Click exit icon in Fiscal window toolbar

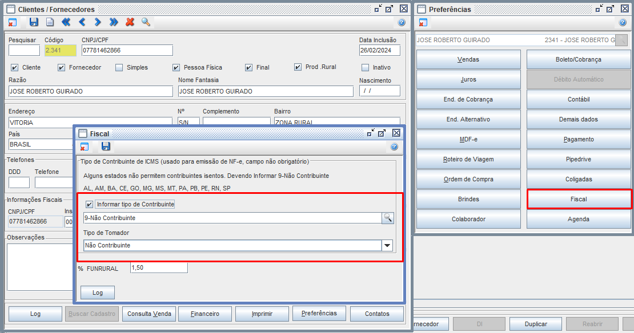click(85, 147)
